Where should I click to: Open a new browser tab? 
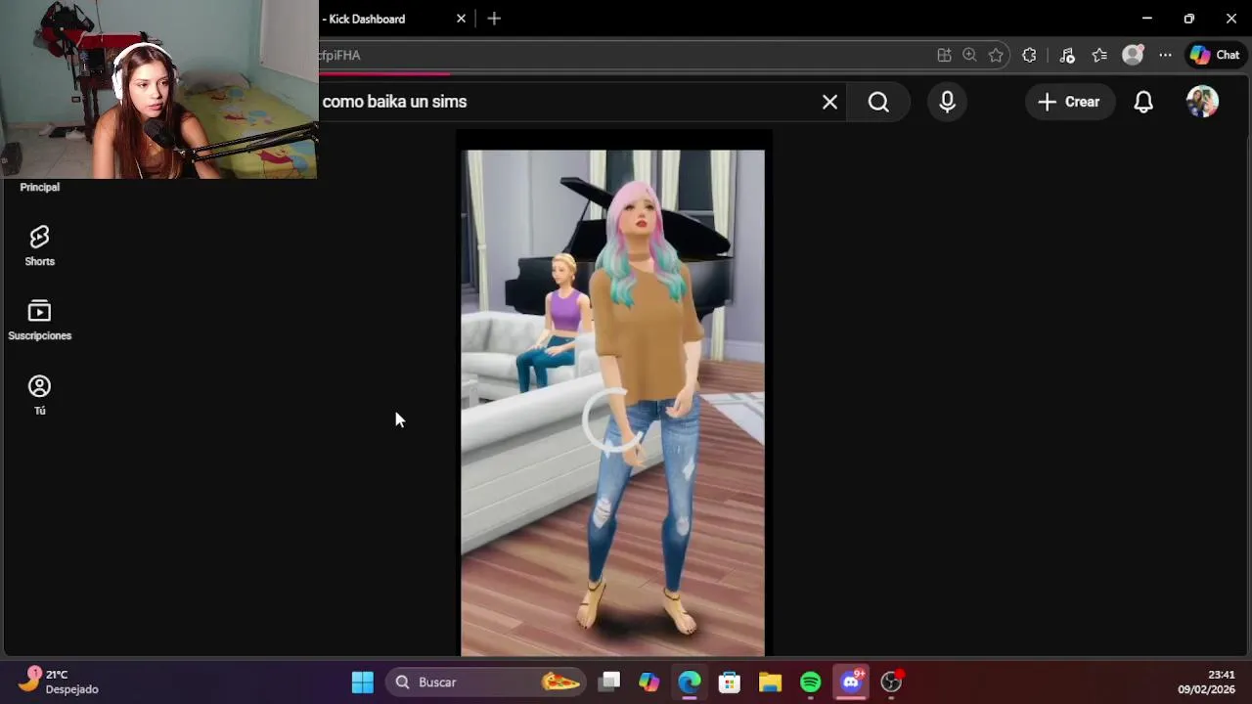click(x=494, y=19)
